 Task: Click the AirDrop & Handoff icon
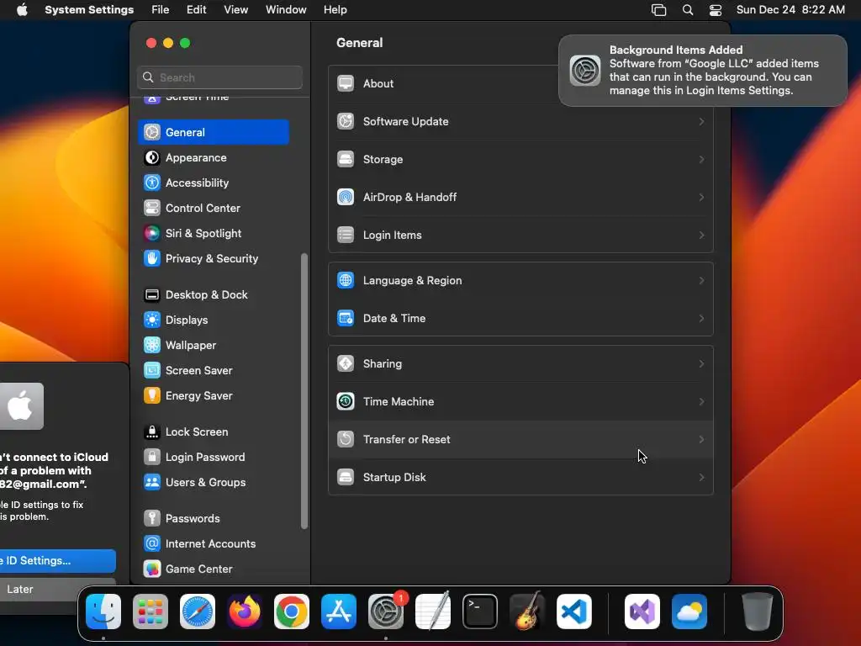tap(346, 197)
